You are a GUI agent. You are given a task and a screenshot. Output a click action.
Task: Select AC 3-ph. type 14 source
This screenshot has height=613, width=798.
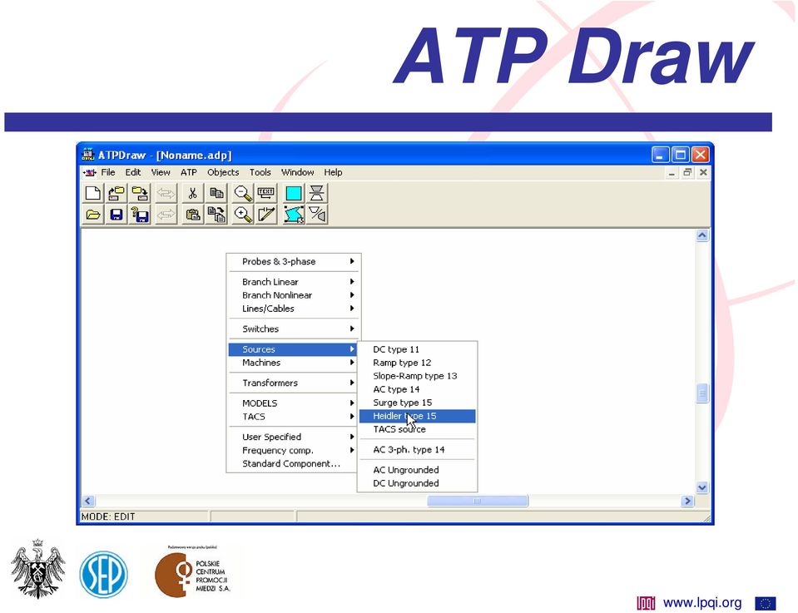point(418,450)
